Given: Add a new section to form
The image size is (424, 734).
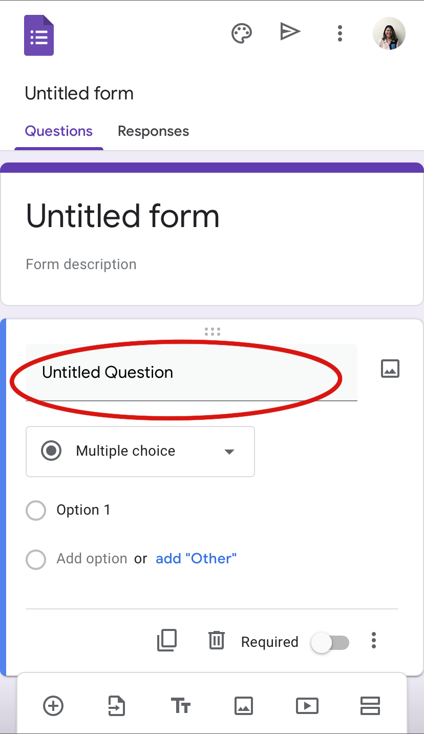Looking at the screenshot, I should pos(370,706).
